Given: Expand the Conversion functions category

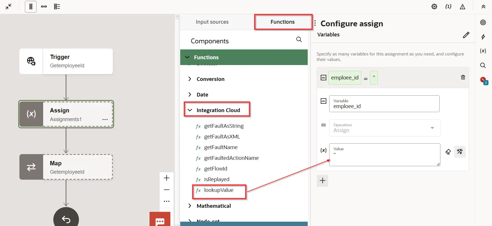Looking at the screenshot, I should (210, 79).
